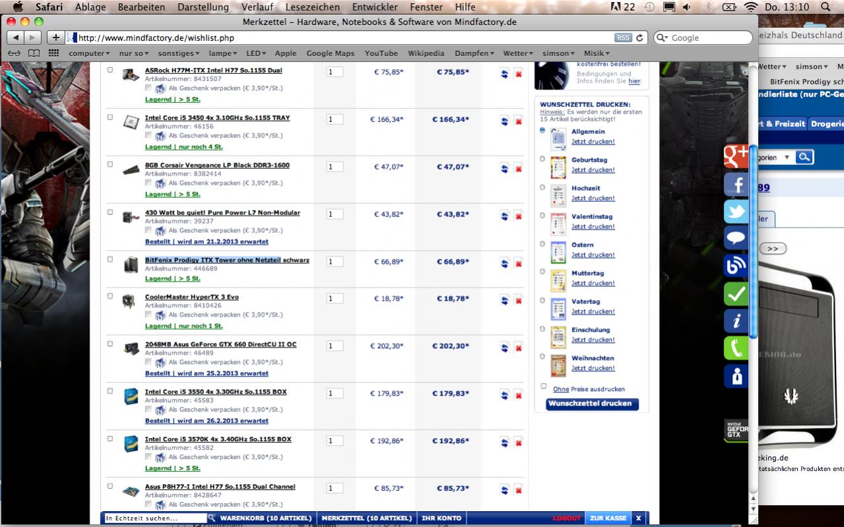Screen dimensions: 844x527
Task: Share via the Twitter bird icon
Action: coord(736,211)
